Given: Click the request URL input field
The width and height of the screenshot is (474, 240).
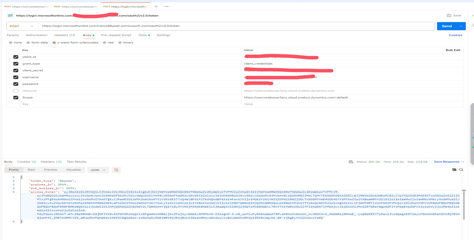Looking at the screenshot, I should pos(237,26).
